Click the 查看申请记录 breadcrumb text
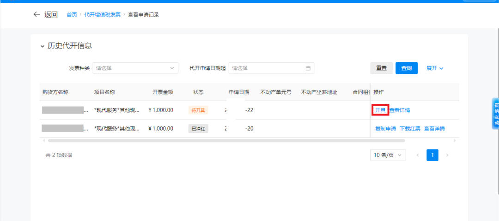Image resolution: width=499 pixels, height=221 pixels. tap(143, 15)
